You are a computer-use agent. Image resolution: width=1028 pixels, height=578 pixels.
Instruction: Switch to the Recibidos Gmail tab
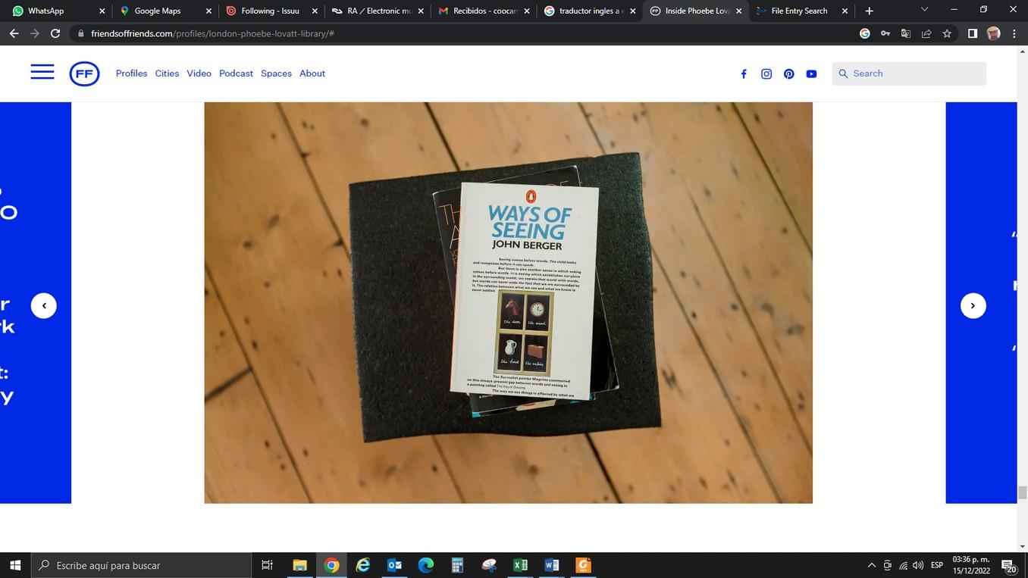[x=482, y=11]
